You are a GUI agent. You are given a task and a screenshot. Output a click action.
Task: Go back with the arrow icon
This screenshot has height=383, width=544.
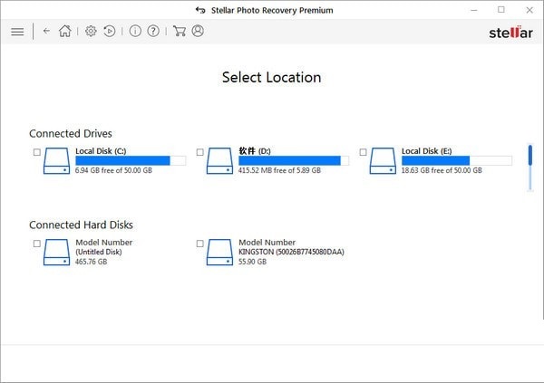tap(46, 31)
